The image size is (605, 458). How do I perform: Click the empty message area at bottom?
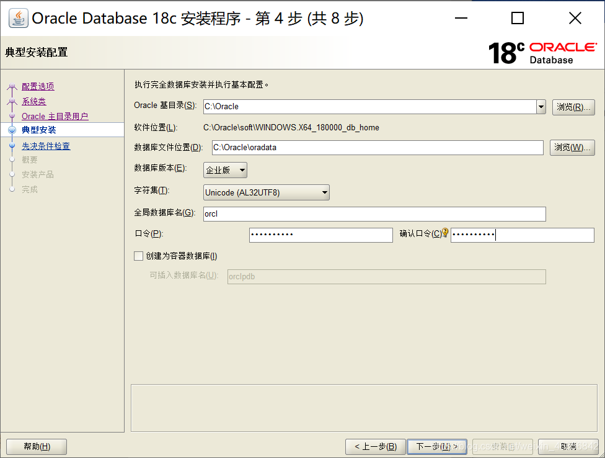364,408
